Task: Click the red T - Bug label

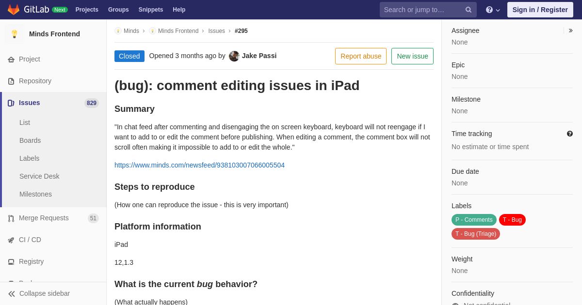Action: pos(512,220)
